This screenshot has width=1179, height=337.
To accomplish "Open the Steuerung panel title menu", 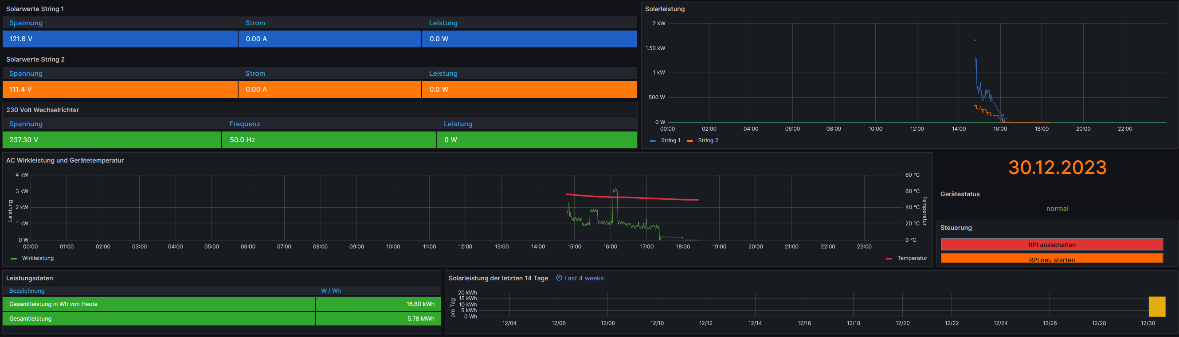I will (x=956, y=228).
